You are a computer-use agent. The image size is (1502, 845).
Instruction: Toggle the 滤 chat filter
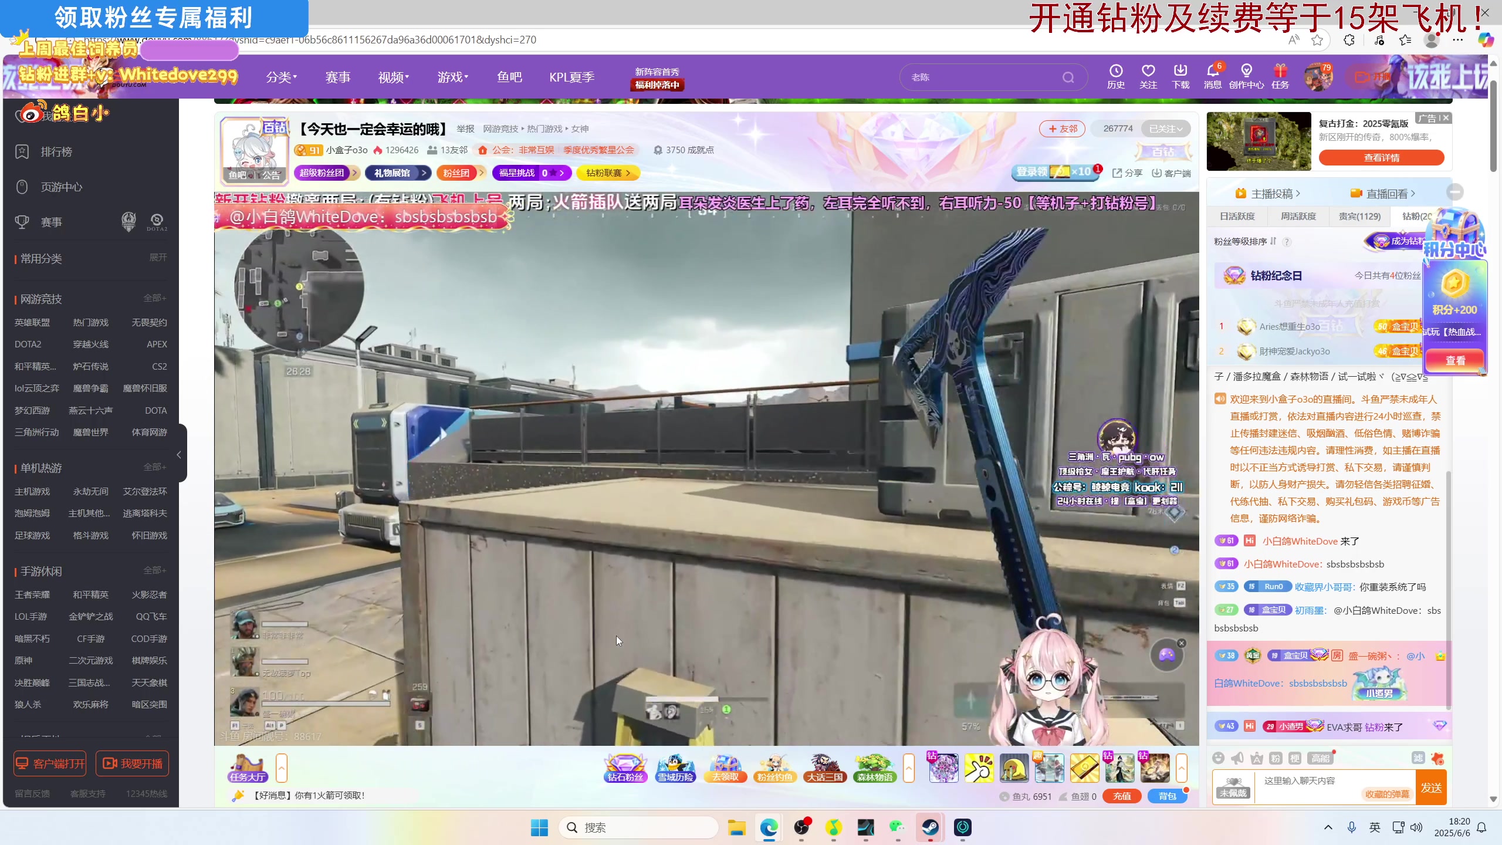tap(1418, 758)
